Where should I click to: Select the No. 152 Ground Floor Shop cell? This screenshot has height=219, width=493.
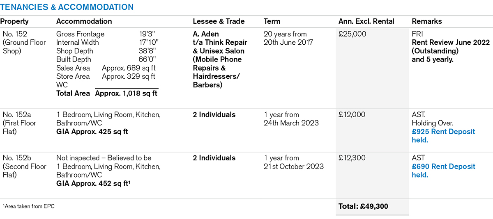19,43
